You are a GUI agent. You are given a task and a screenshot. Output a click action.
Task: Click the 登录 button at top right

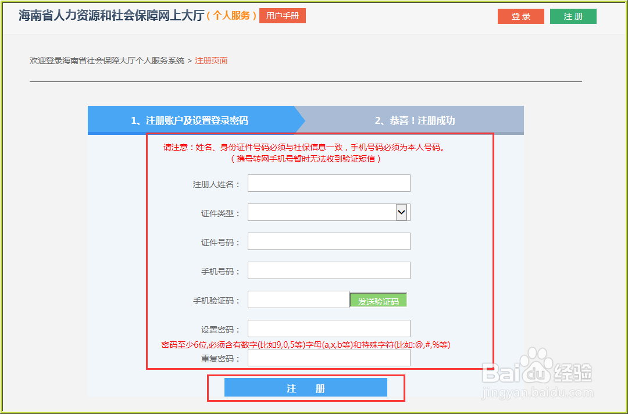click(x=520, y=16)
